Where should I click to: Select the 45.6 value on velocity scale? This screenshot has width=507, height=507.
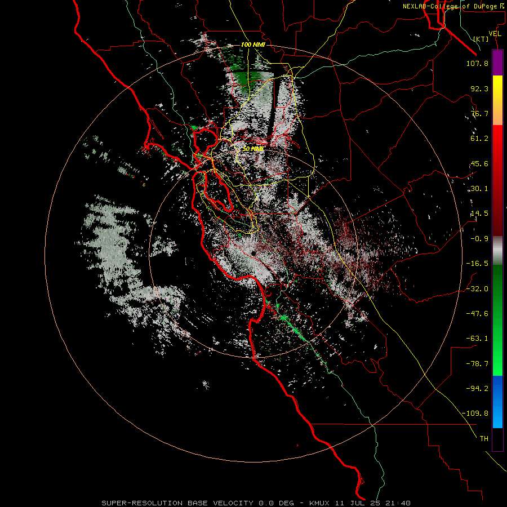coord(479,163)
